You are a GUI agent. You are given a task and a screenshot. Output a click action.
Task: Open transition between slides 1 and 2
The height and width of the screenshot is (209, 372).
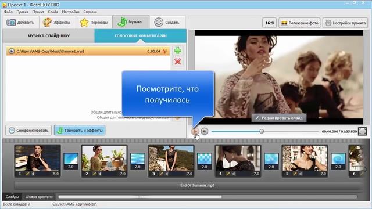[x=71, y=161]
